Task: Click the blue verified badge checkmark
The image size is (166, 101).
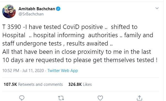Action: click(58, 9)
